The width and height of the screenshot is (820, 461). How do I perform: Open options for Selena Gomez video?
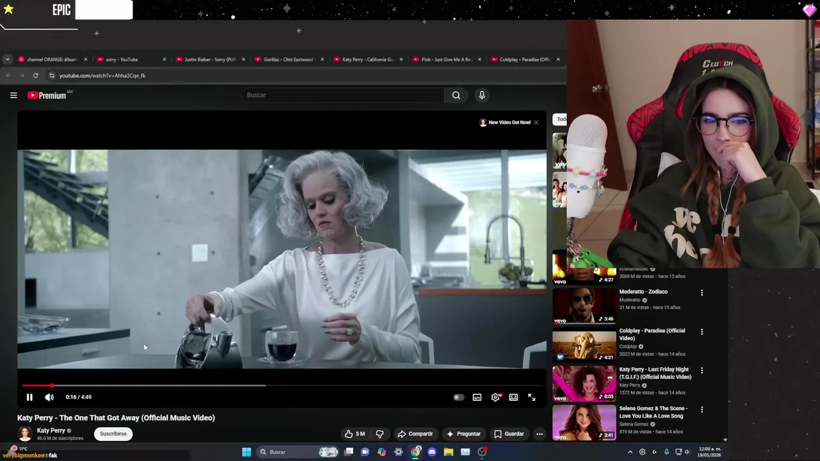click(x=701, y=409)
